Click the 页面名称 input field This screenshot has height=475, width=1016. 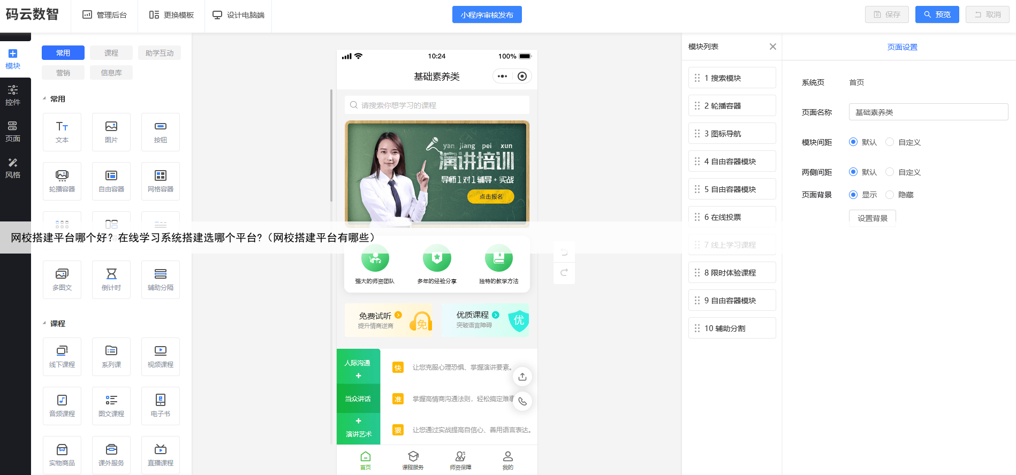928,112
